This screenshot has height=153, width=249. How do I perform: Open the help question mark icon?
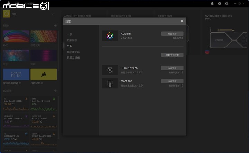coord(220,4)
